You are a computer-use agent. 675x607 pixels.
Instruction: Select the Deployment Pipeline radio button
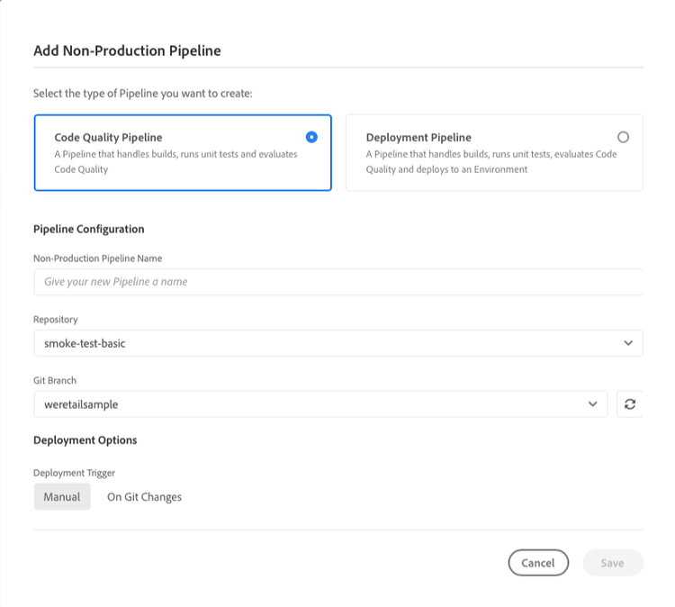coord(623,137)
